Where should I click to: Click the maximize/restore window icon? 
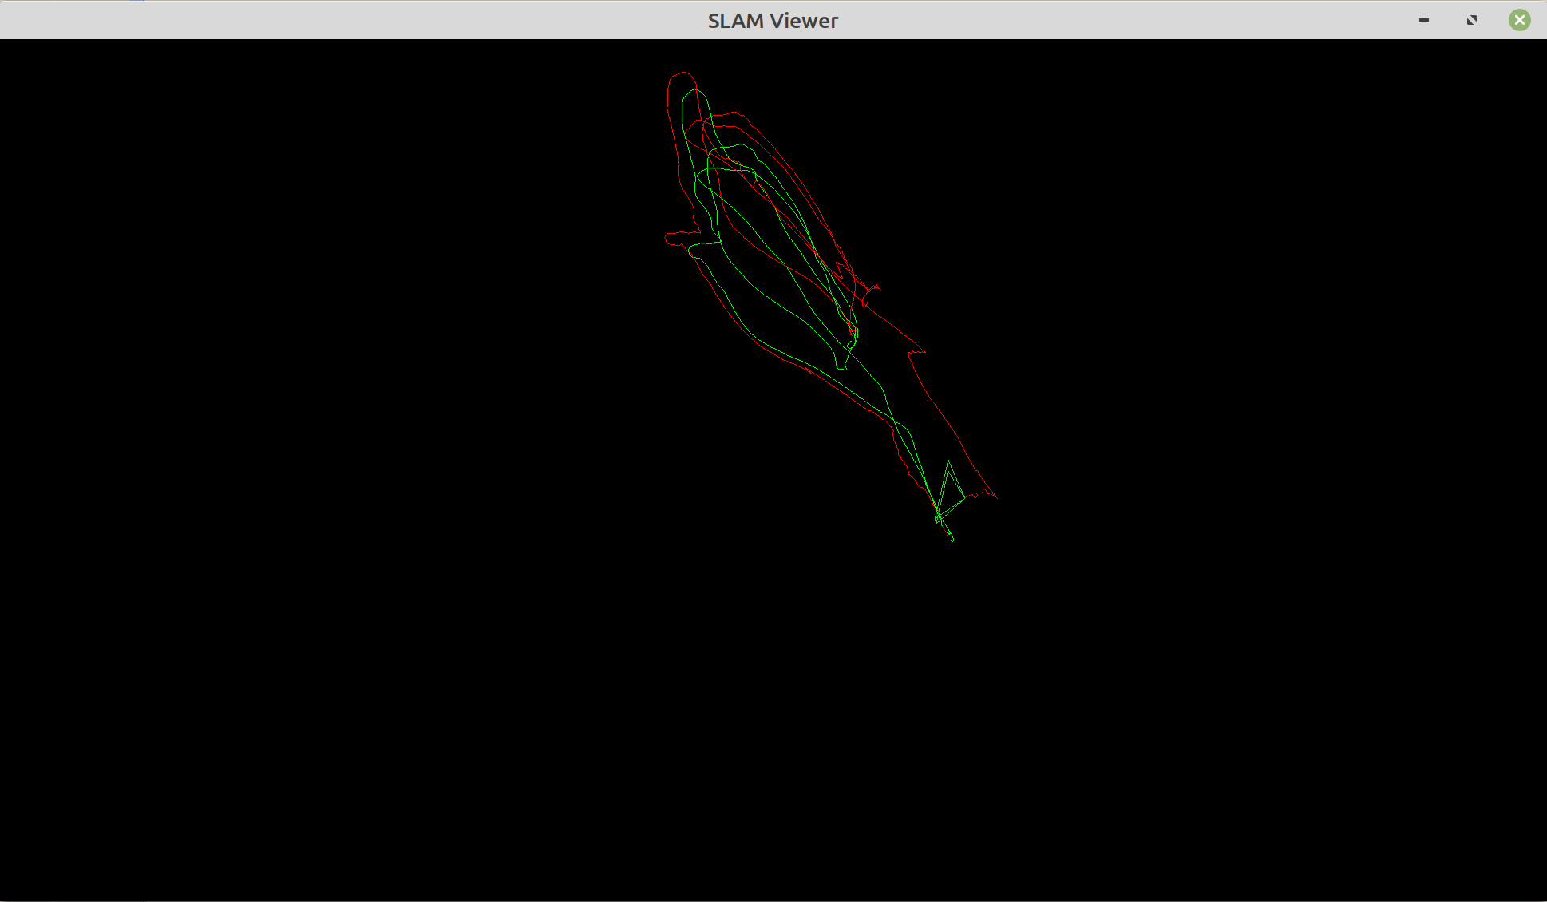[x=1472, y=20]
